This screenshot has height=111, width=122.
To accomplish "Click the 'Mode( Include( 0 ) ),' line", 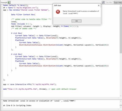I will click(x=22, y=24).
